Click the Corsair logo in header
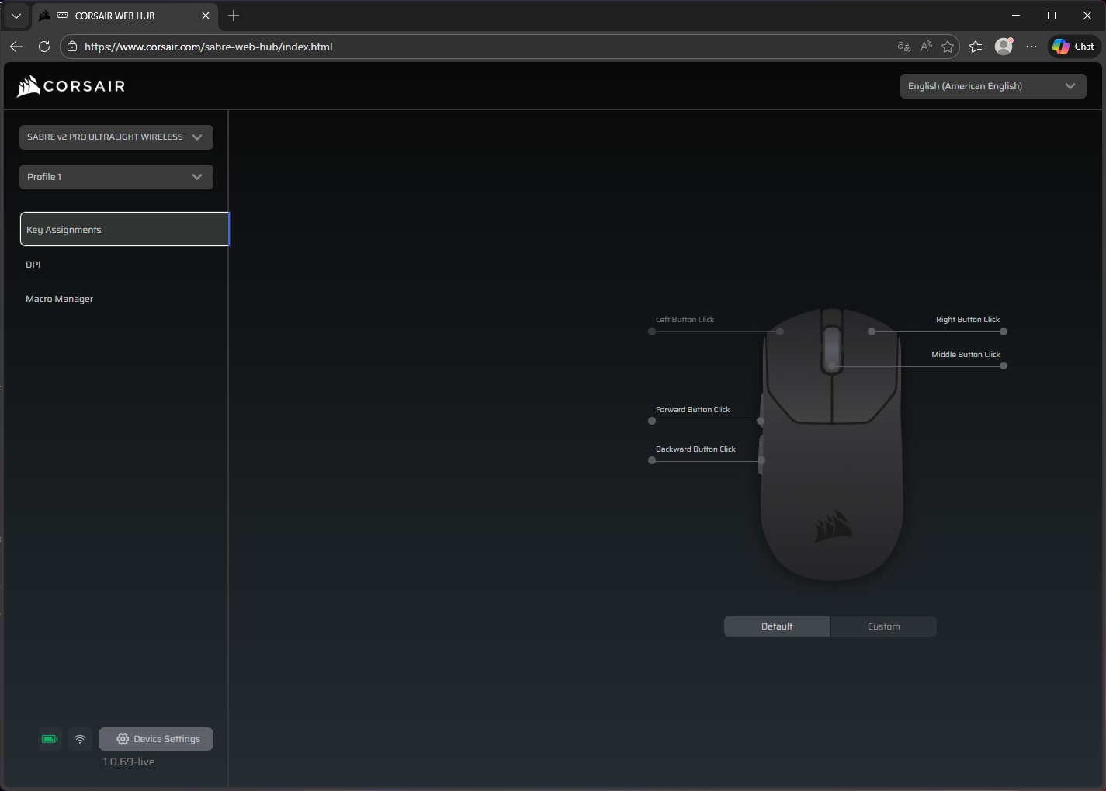Viewport: 1106px width, 791px height. tap(71, 86)
